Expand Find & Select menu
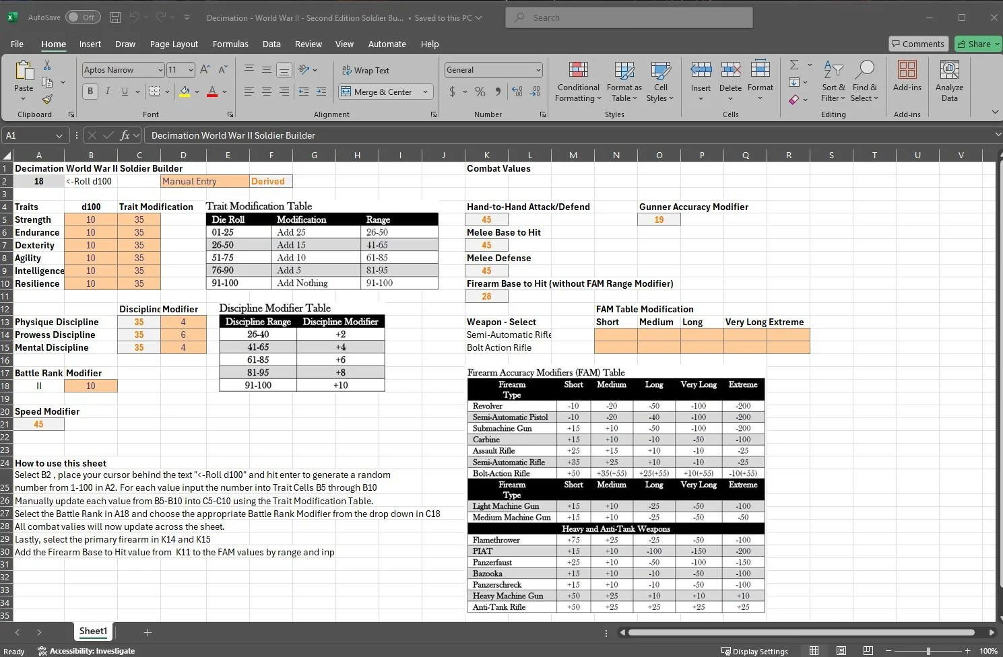The width and height of the screenshot is (1003, 657). [x=864, y=81]
